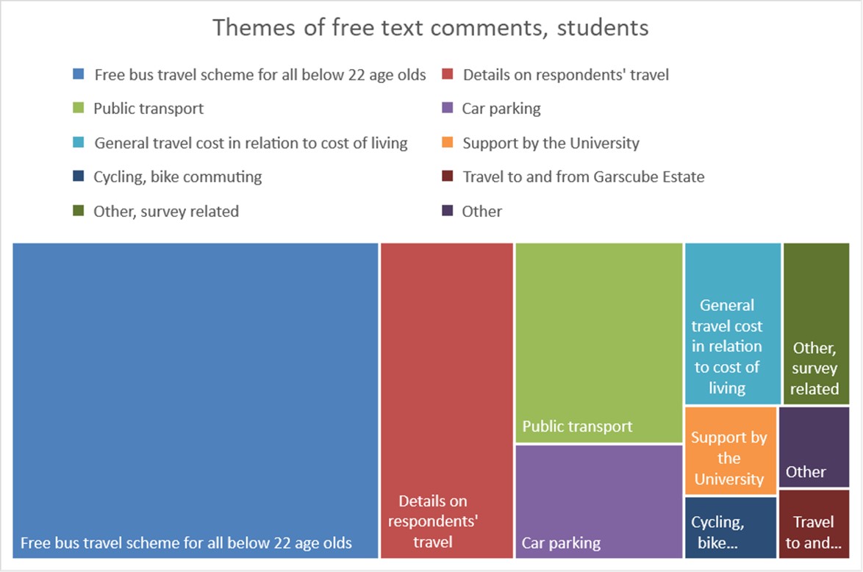Select the purple Car parking treemap block

tap(599, 501)
